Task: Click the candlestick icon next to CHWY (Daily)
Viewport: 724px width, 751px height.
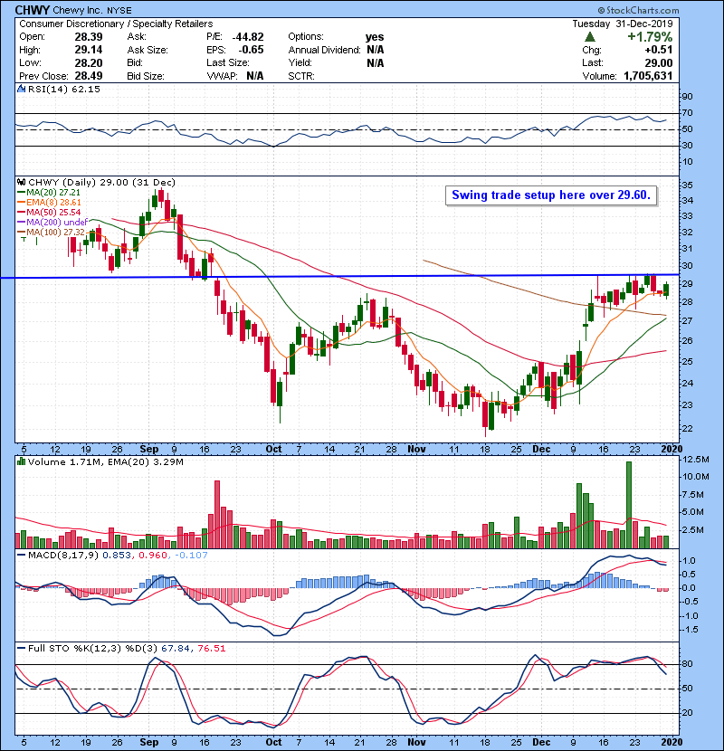Action: coord(21,182)
